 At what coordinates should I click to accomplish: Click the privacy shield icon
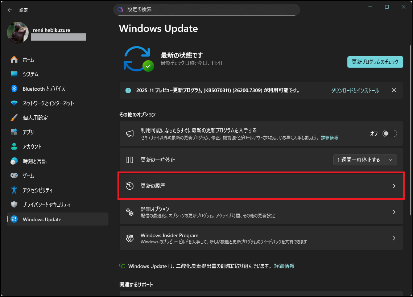[14, 205]
